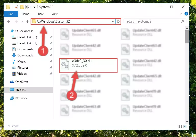Switch to the View ribbon tab
Image resolution: width=196 pixels, height=137 pixels.
pyautogui.click(x=55, y=14)
